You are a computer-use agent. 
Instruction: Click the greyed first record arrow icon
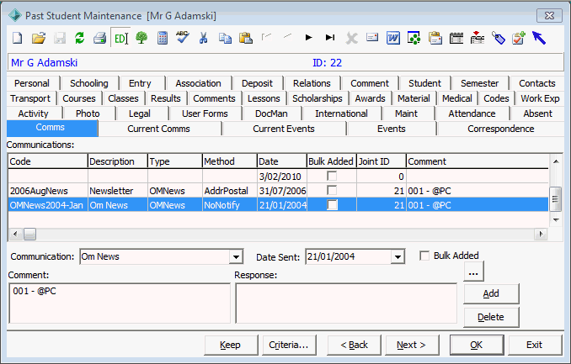[267, 37]
